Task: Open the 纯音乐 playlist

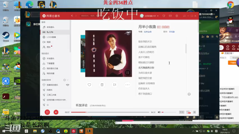Action: pos(55,90)
